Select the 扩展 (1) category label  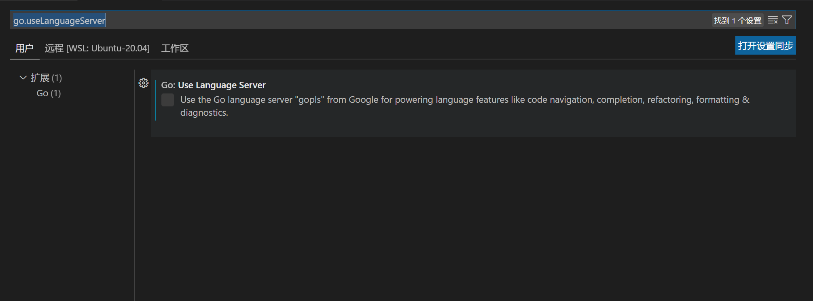46,78
